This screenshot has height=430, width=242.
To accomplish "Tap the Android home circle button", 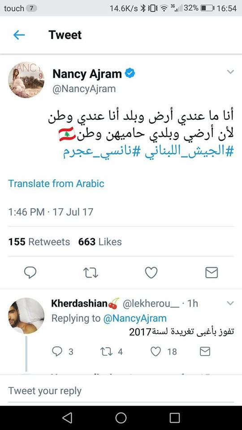I will tap(121, 418).
